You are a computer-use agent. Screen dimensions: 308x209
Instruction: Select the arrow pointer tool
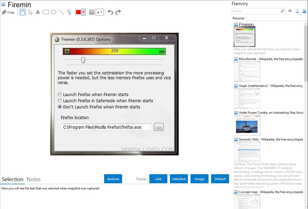(30, 12)
